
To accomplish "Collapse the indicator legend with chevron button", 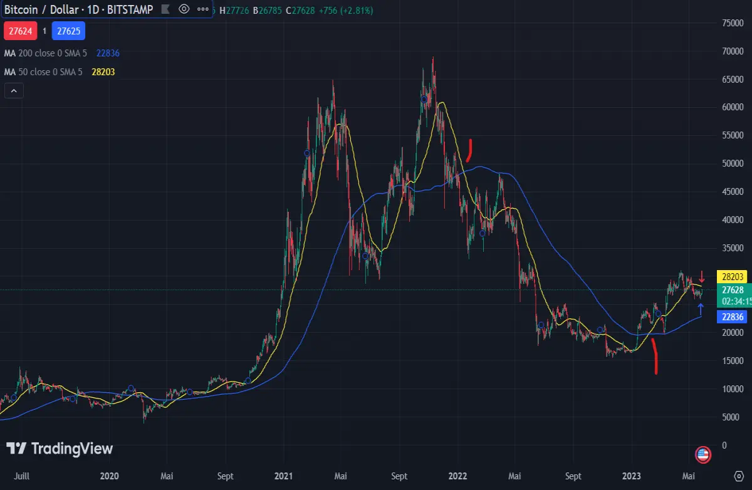I will [x=14, y=91].
